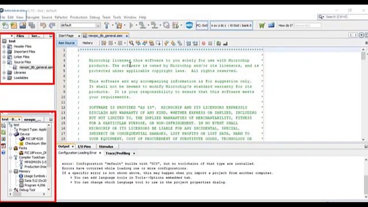Click the Build Project hammer icon
Screen dimensions: 368x207
point(106,25)
